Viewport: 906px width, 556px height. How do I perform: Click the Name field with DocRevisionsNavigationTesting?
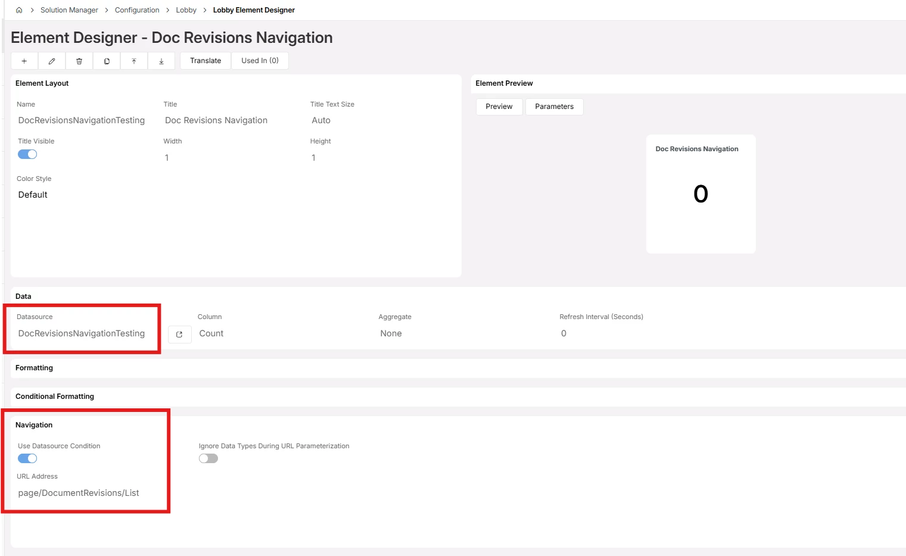point(82,120)
